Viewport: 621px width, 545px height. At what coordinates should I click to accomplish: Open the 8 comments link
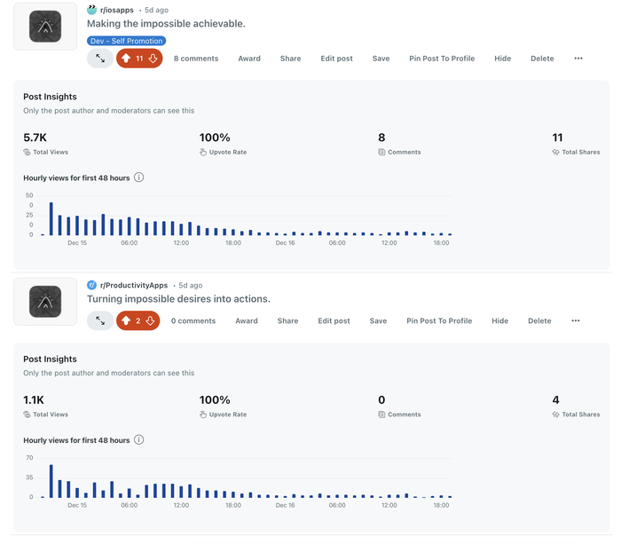point(195,59)
